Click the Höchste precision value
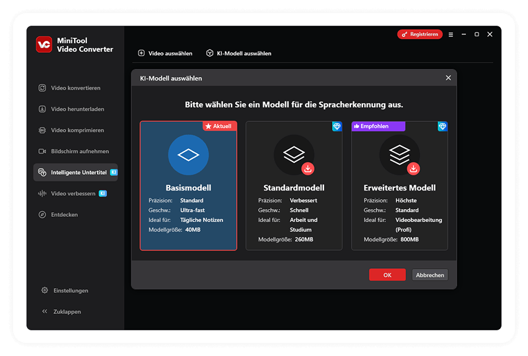 click(x=406, y=200)
